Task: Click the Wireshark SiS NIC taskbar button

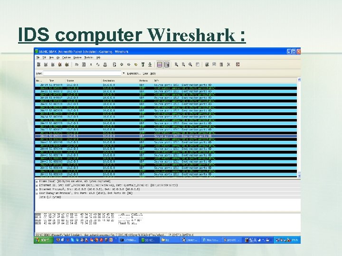Action: [x=149, y=240]
